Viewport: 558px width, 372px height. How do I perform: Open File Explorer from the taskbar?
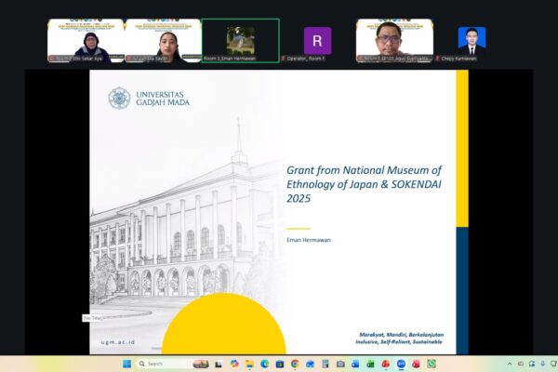click(249, 364)
